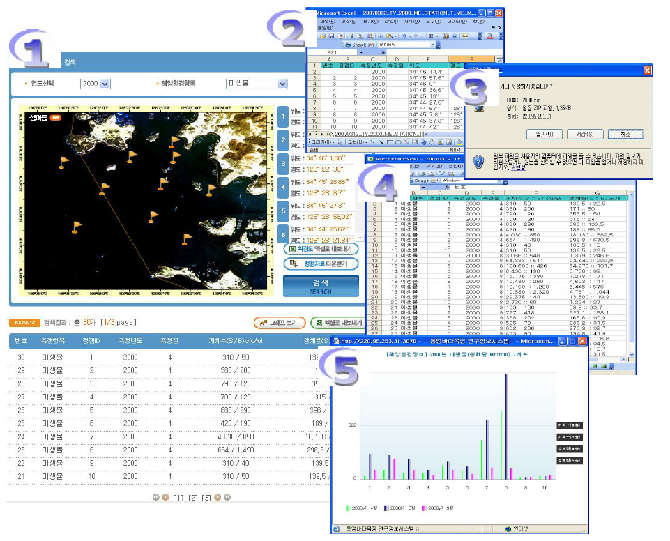The image size is (670, 541).
Task: Open the 도구(T) menu in Excel
Action: pyautogui.click(x=434, y=21)
